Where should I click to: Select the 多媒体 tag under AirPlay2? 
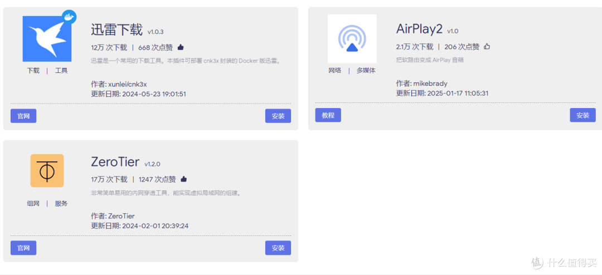pos(366,71)
